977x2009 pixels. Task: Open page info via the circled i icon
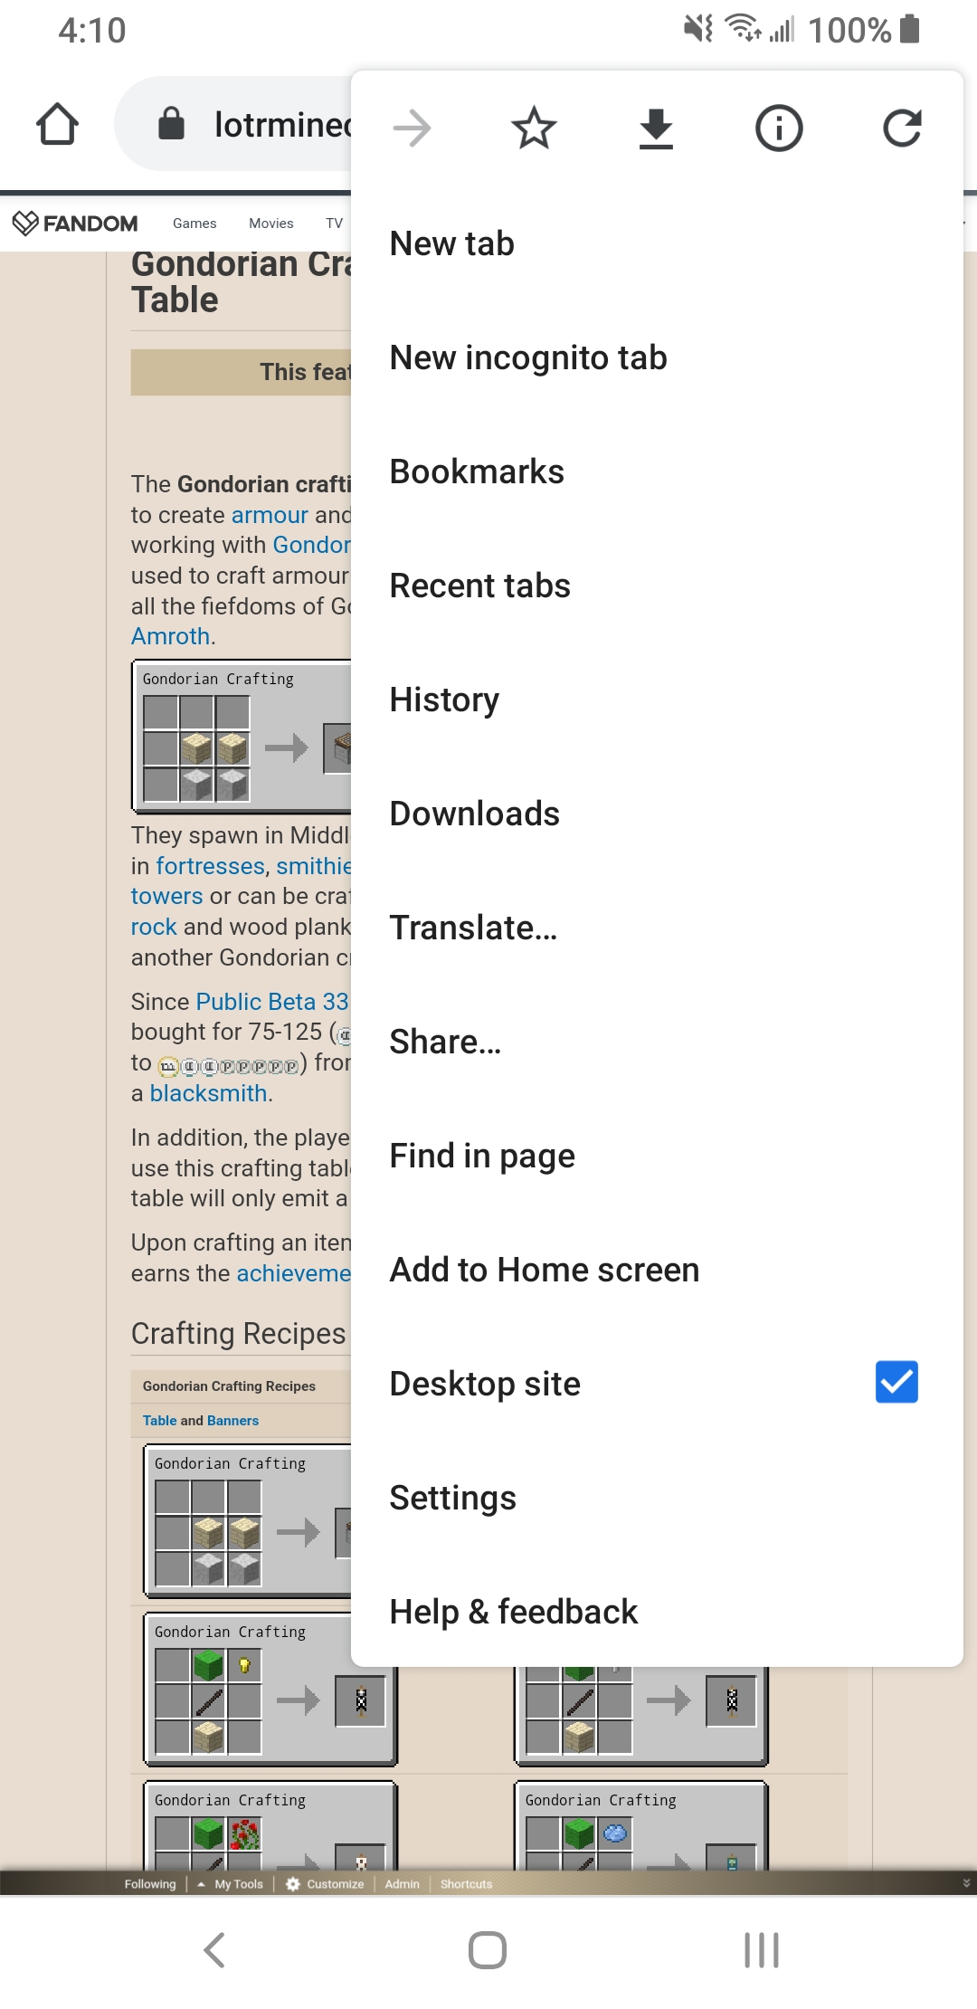pos(779,128)
